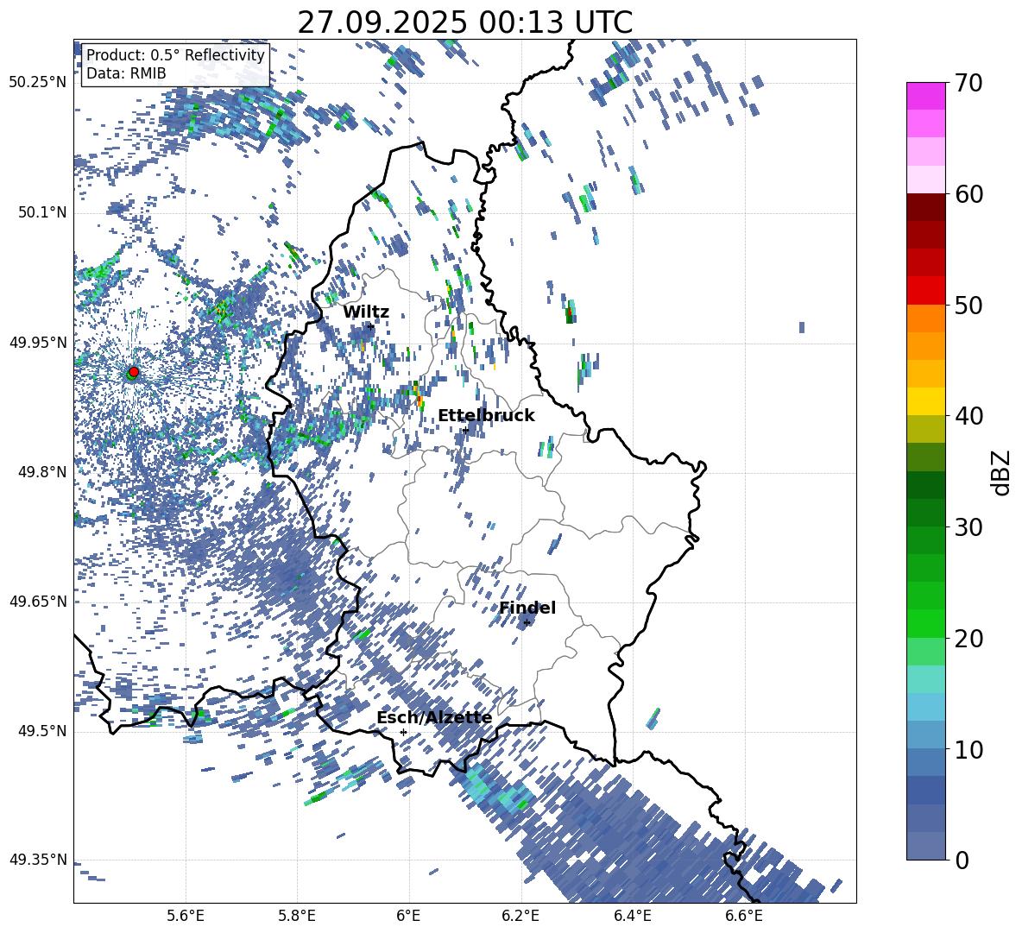
Task: Click the Wiltz city label
Action: click(x=366, y=312)
